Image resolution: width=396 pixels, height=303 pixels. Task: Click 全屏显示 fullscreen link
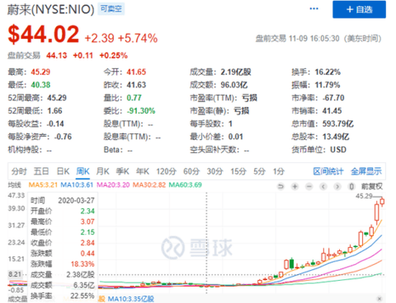[366, 171]
